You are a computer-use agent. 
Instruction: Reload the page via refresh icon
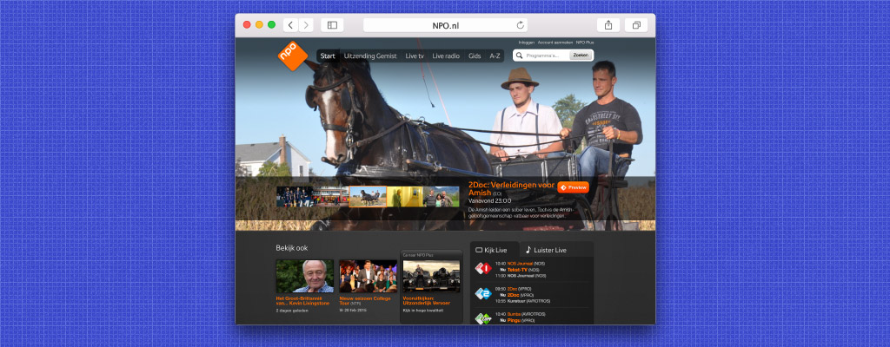[x=520, y=25]
